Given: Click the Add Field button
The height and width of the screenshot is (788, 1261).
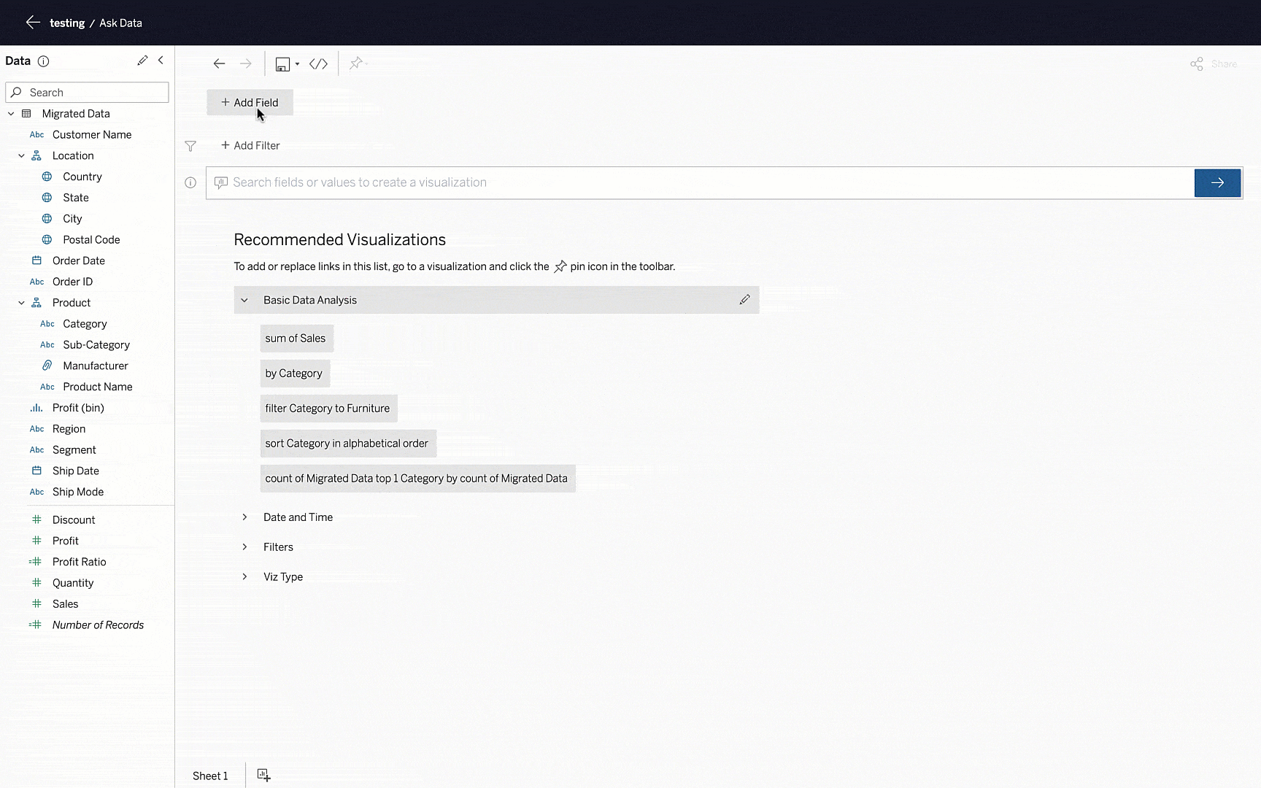Looking at the screenshot, I should point(250,103).
